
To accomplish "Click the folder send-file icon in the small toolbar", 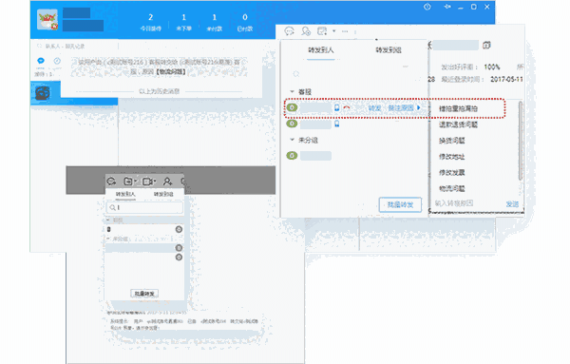I will [x=128, y=182].
